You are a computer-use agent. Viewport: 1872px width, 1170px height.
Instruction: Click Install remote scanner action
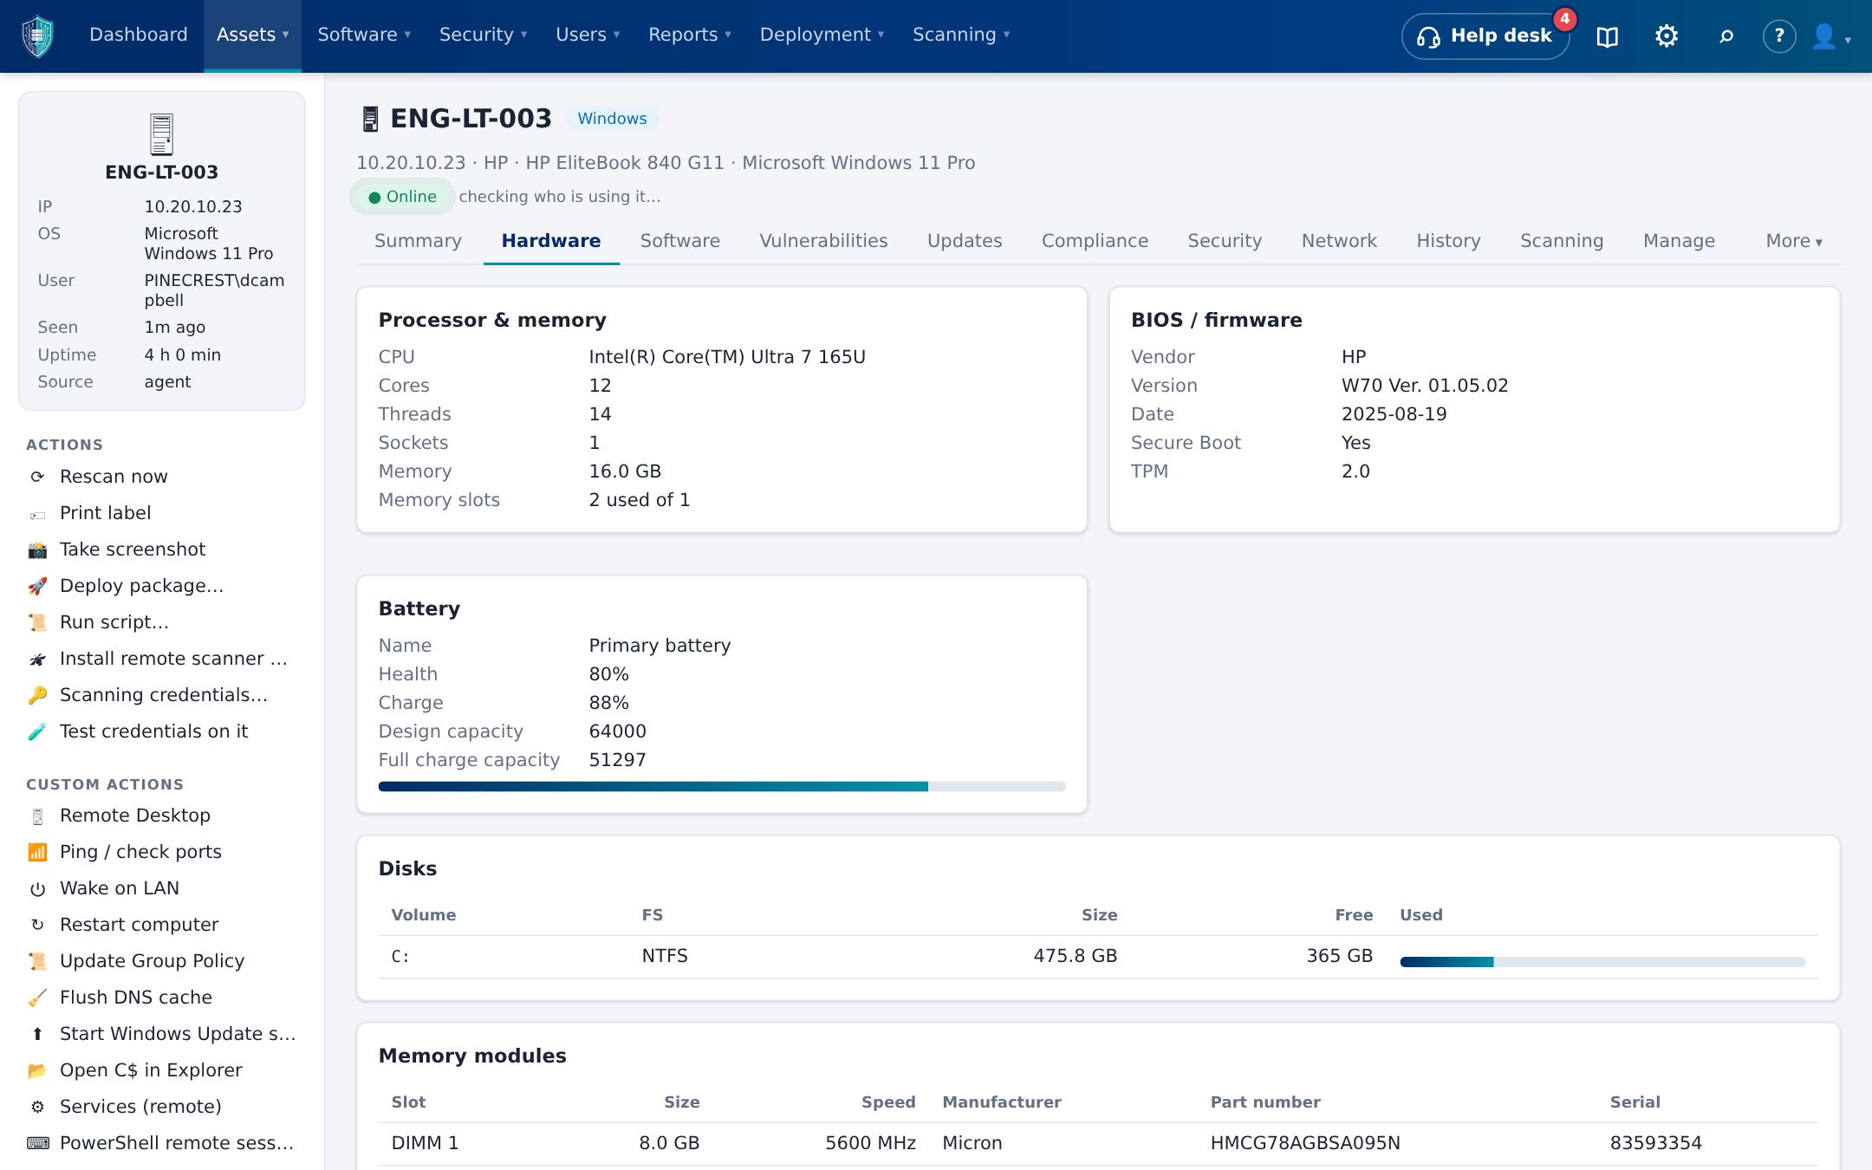tap(162, 659)
